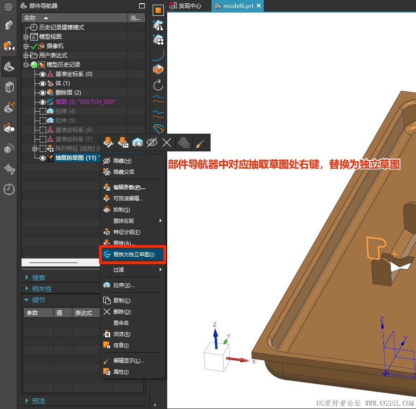Open the Part Navigator sidebar tab icon
This screenshot has width=416, height=409.
tap(9, 67)
